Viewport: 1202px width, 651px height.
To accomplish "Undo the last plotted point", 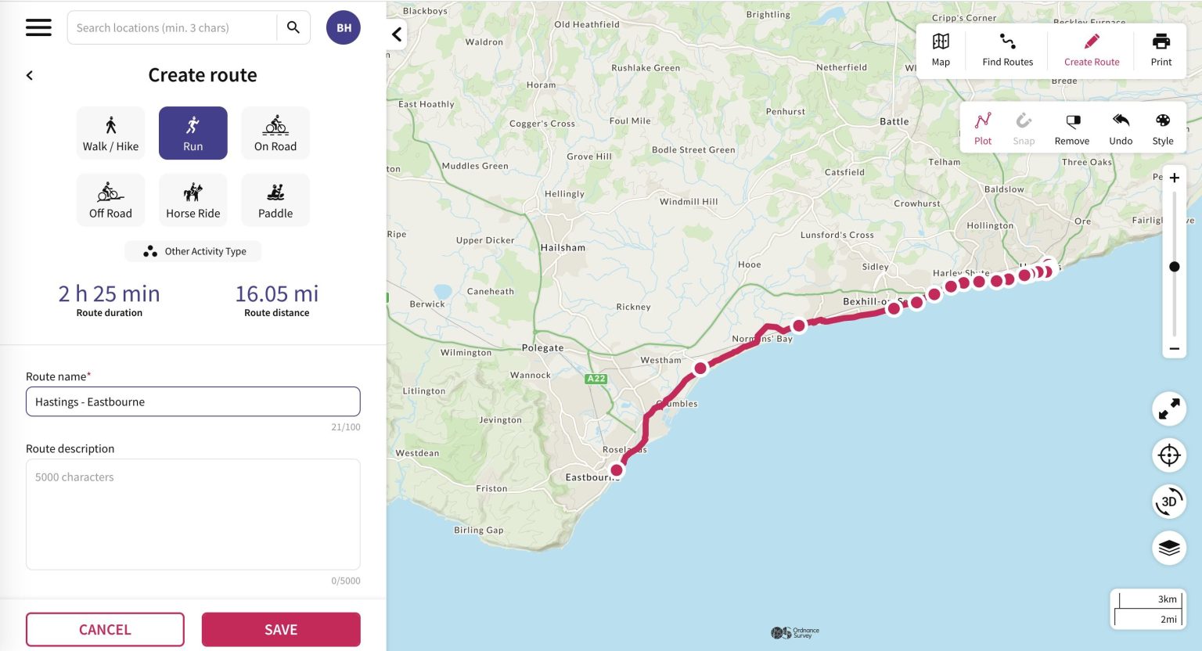I will (x=1121, y=128).
